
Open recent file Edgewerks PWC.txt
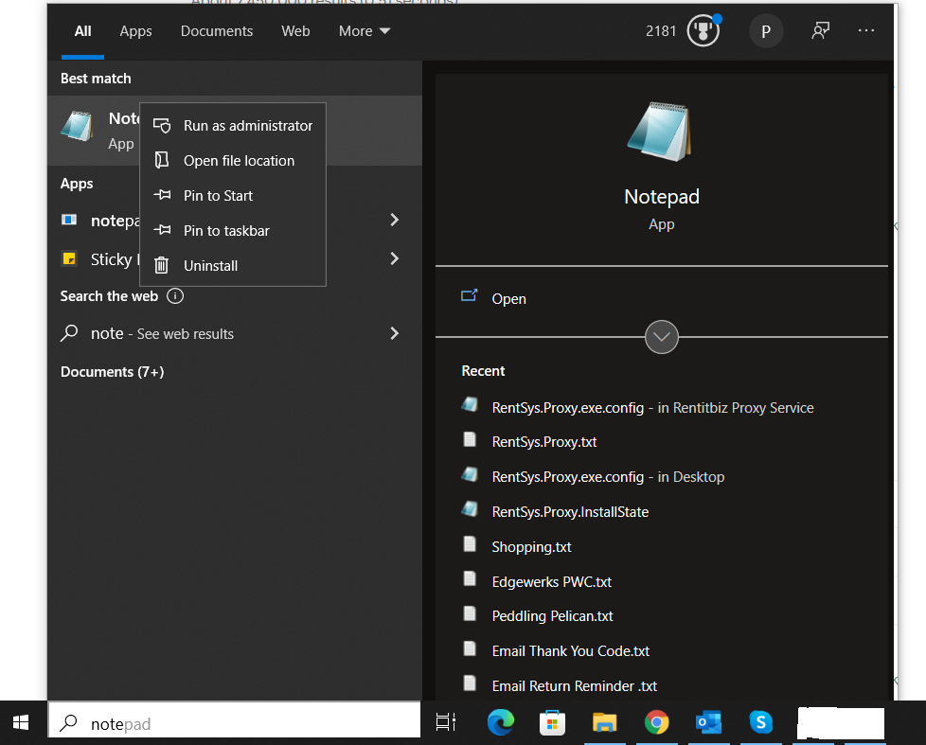(x=552, y=581)
